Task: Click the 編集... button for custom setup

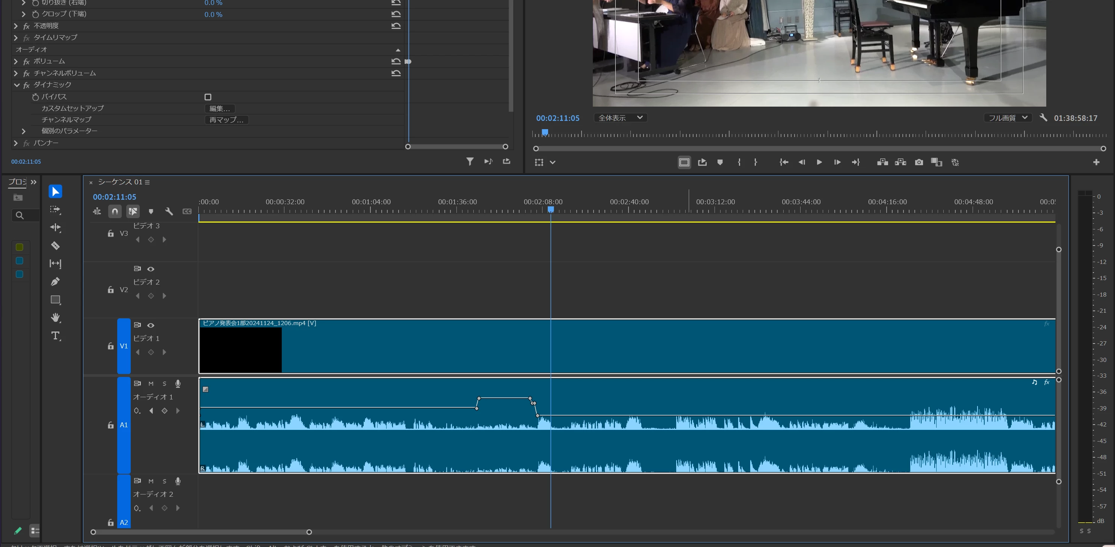Action: [219, 108]
